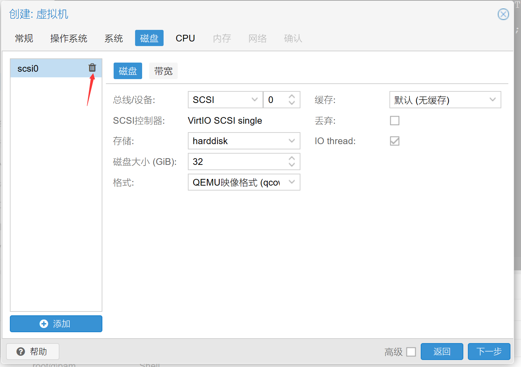Delete the scsi0 disk with trash icon

92,67
